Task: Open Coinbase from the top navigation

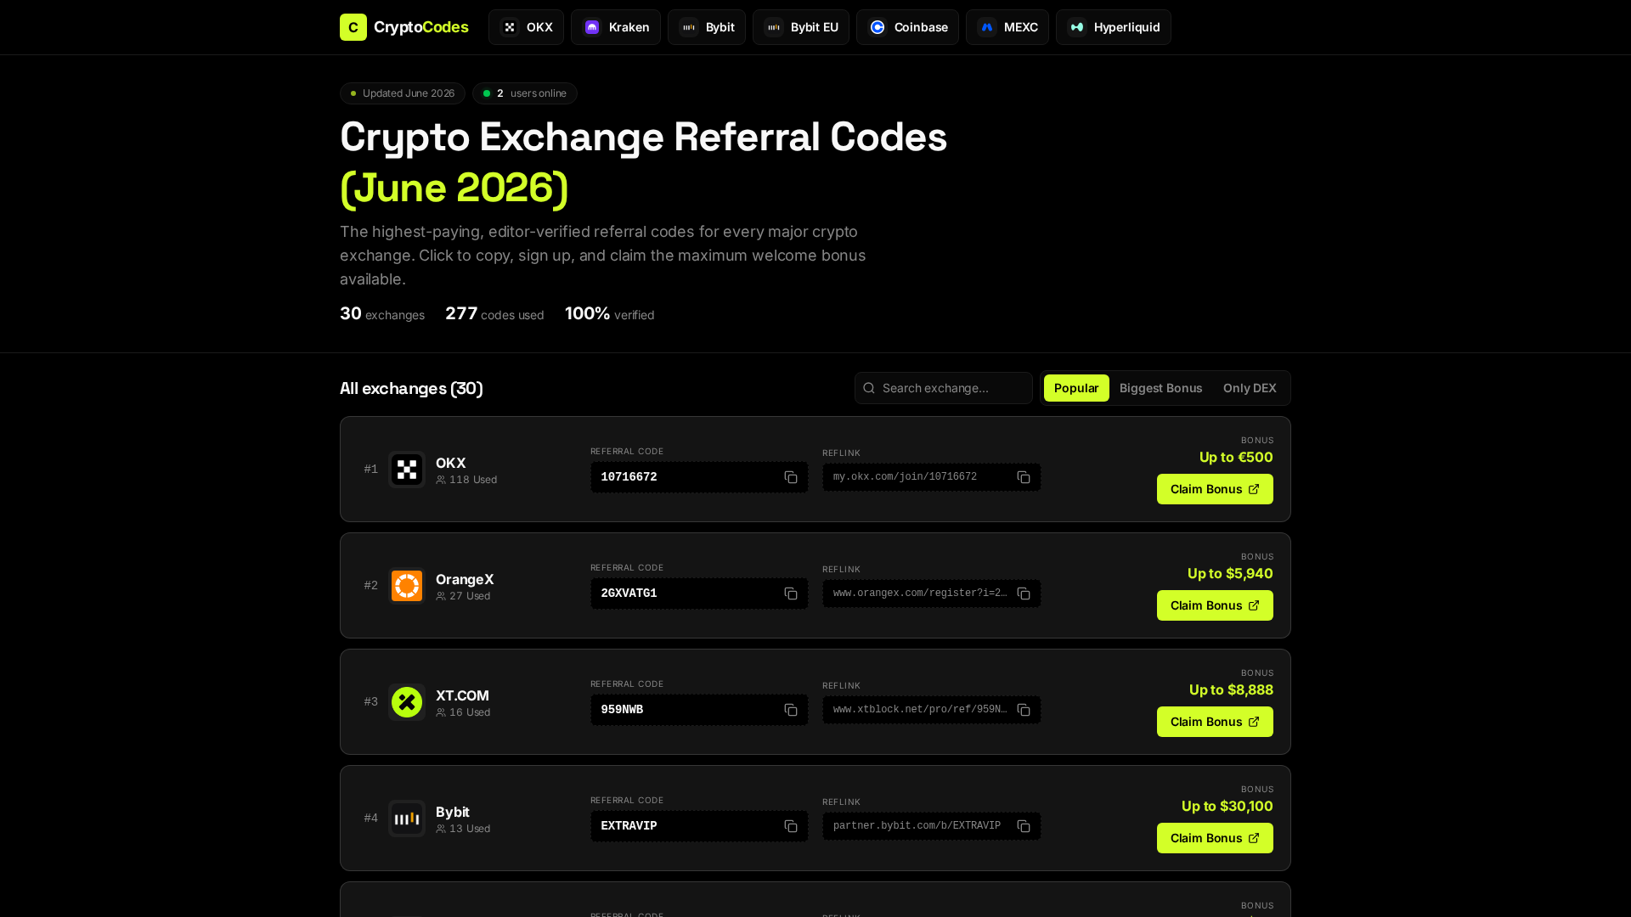Action: [x=907, y=27]
